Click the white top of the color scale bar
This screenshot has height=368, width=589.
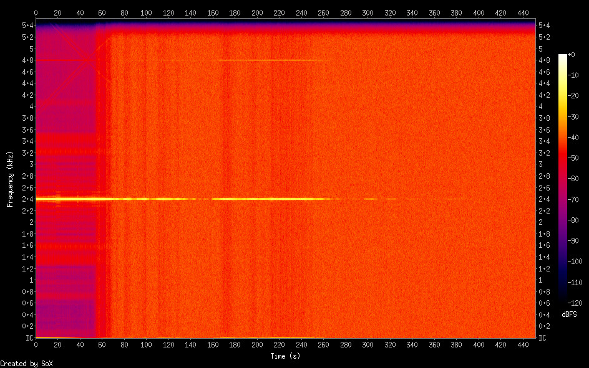563,56
